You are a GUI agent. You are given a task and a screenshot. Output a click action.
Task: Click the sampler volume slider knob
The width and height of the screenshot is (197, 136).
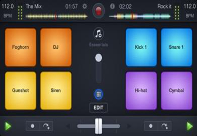(98, 58)
